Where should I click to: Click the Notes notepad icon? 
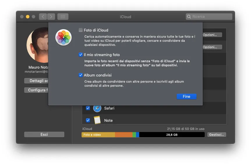tap(97, 120)
